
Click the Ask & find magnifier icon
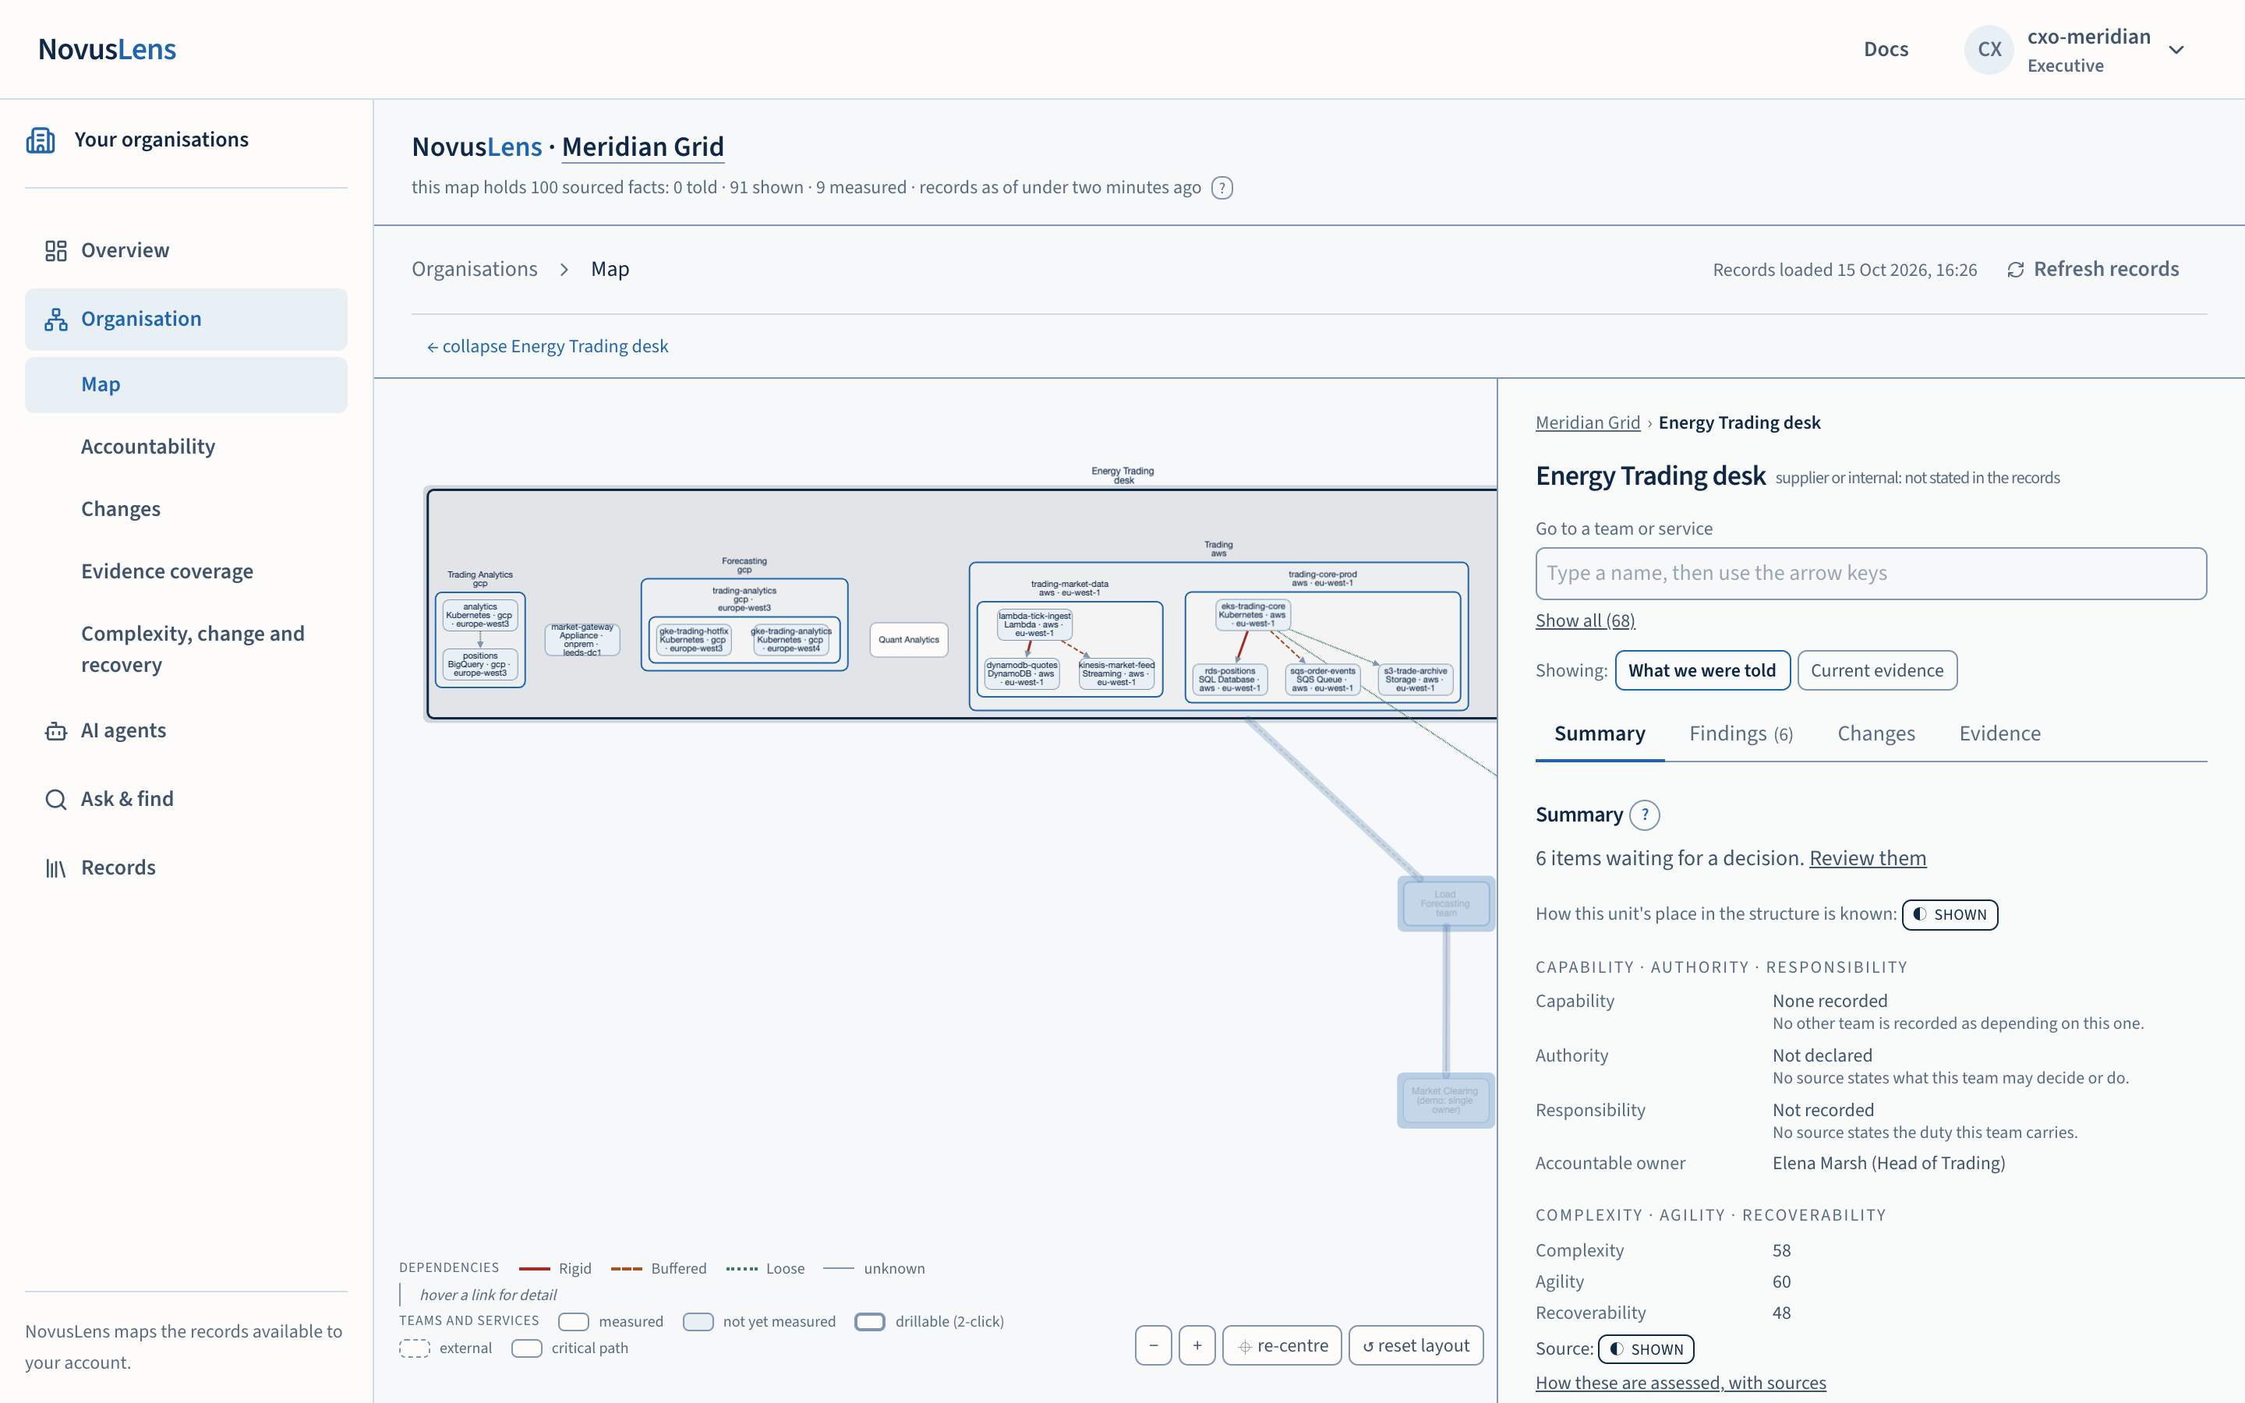tap(55, 799)
